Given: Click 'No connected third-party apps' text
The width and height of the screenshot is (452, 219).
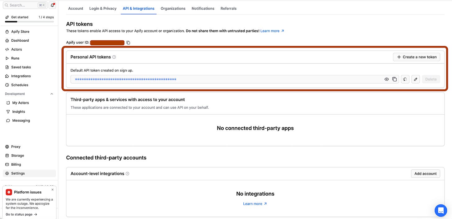Looking at the screenshot, I should [x=255, y=128].
